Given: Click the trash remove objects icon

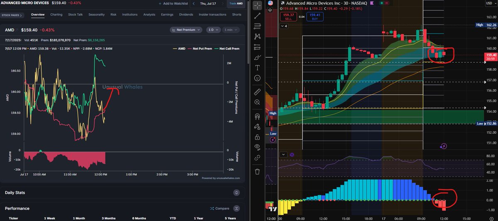Looking at the screenshot, I should tap(258, 171).
